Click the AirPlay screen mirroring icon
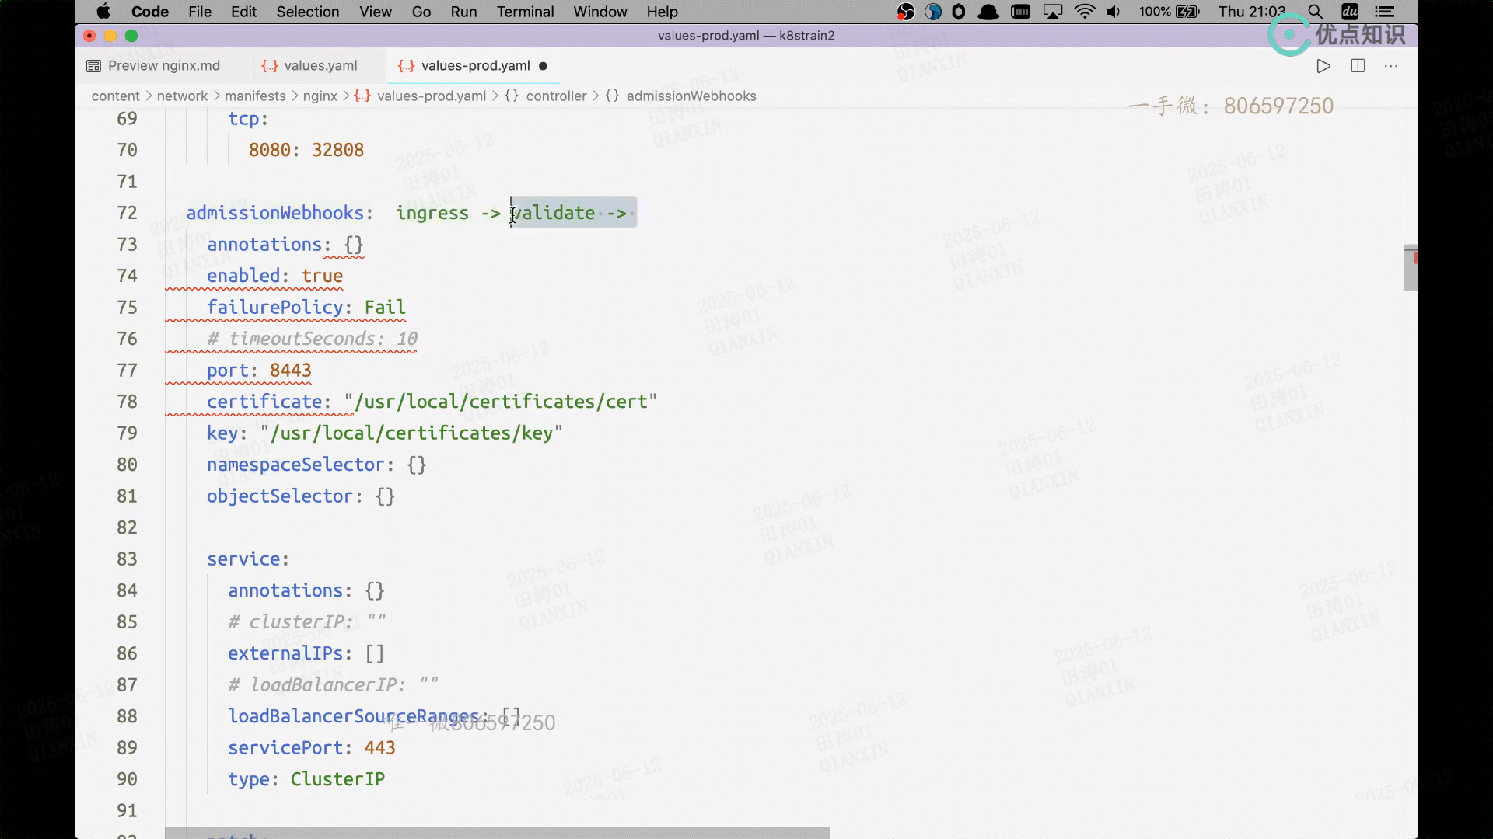Viewport: 1493px width, 839px height. tap(1053, 12)
